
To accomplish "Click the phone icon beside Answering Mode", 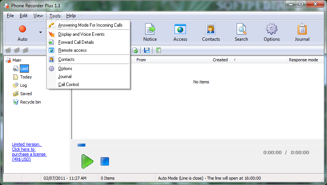I will [51, 25].
